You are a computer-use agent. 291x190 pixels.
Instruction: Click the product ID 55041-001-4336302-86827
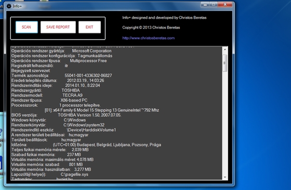tap(88, 75)
